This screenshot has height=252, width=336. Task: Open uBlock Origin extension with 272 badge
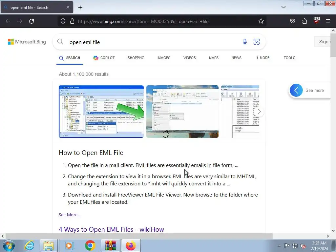click(317, 21)
